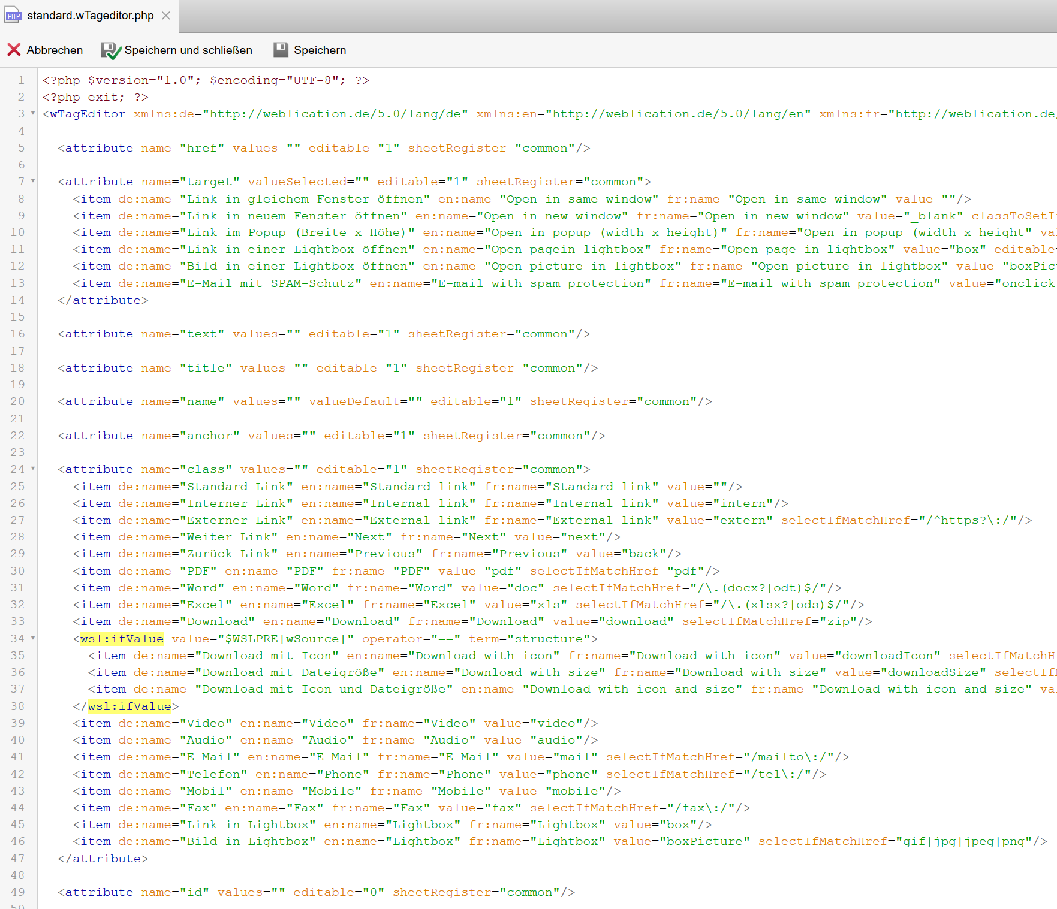Image resolution: width=1057 pixels, height=909 pixels.
Task: Click the "/mailto\:/" value text
Action: (793, 757)
